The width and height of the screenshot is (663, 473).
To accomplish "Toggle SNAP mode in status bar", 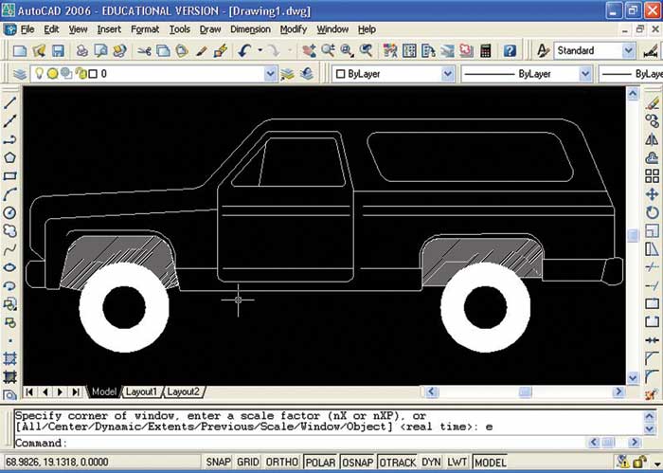I will (217, 462).
